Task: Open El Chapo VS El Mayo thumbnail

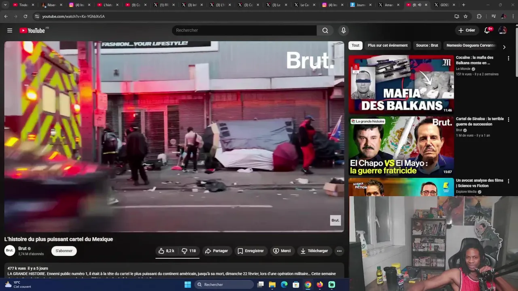Action: click(x=401, y=146)
